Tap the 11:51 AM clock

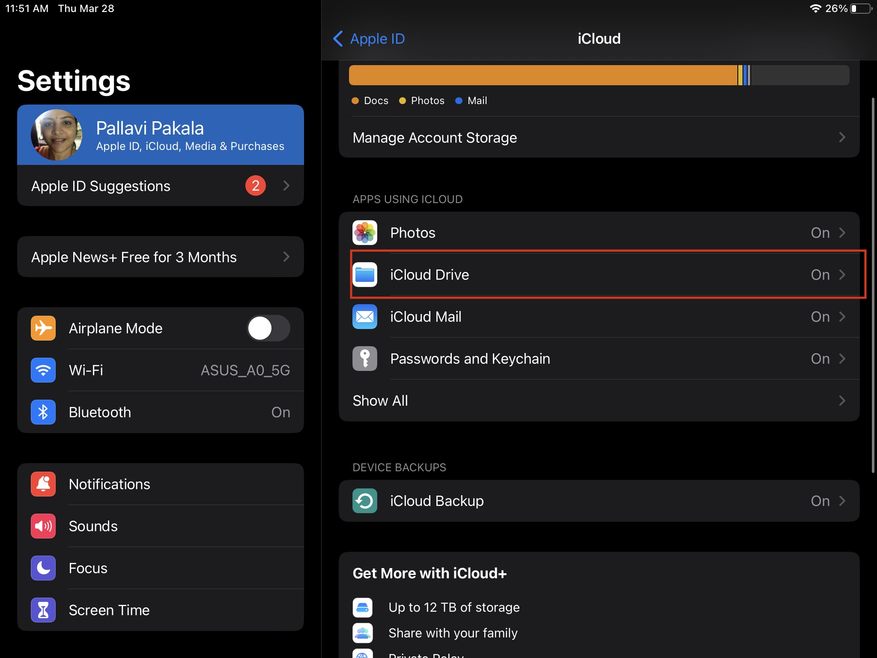[27, 9]
